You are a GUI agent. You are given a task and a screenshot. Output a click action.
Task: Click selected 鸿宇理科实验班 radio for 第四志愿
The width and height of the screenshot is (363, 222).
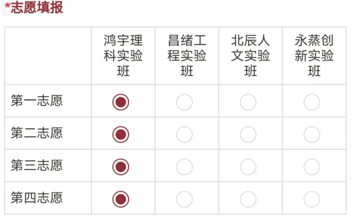click(121, 199)
